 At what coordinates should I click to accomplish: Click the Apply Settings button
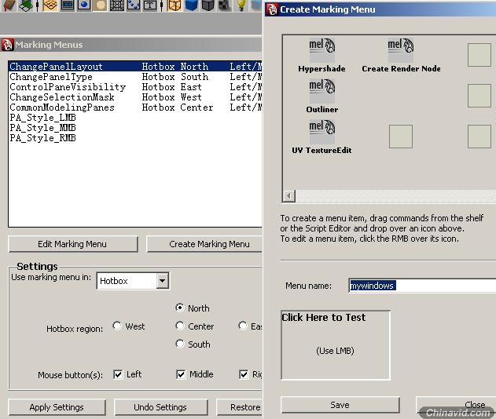point(57,407)
